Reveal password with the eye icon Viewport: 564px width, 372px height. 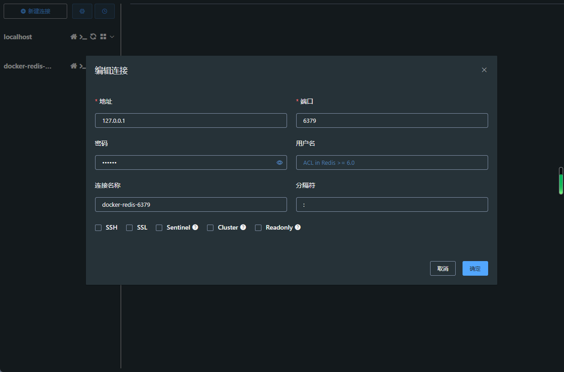[280, 162]
